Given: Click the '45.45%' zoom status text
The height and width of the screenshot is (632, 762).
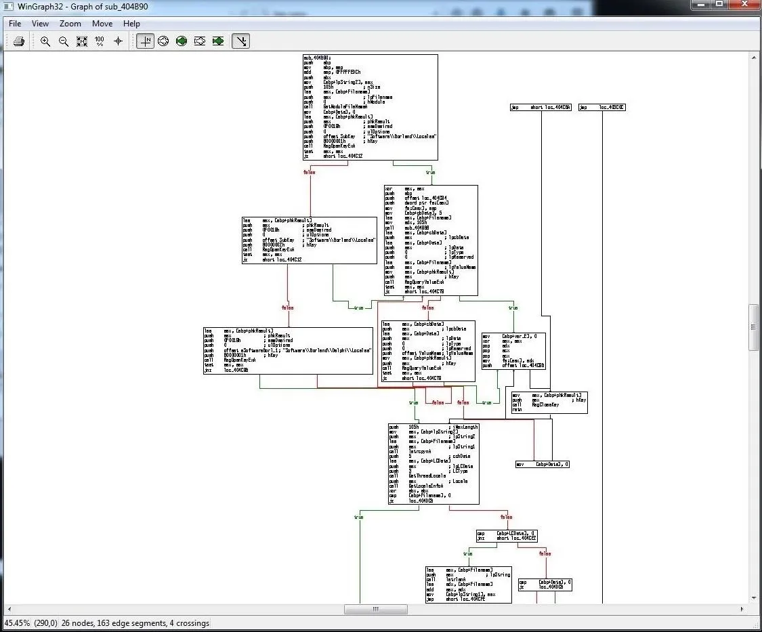Looking at the screenshot, I should [x=17, y=623].
